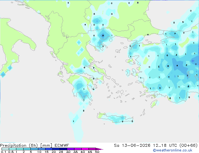Click the 2 mm legend swatch
Screen dimensions: 199x153
point(27,149)
